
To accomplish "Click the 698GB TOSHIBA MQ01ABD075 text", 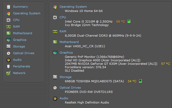I will point(94,81).
